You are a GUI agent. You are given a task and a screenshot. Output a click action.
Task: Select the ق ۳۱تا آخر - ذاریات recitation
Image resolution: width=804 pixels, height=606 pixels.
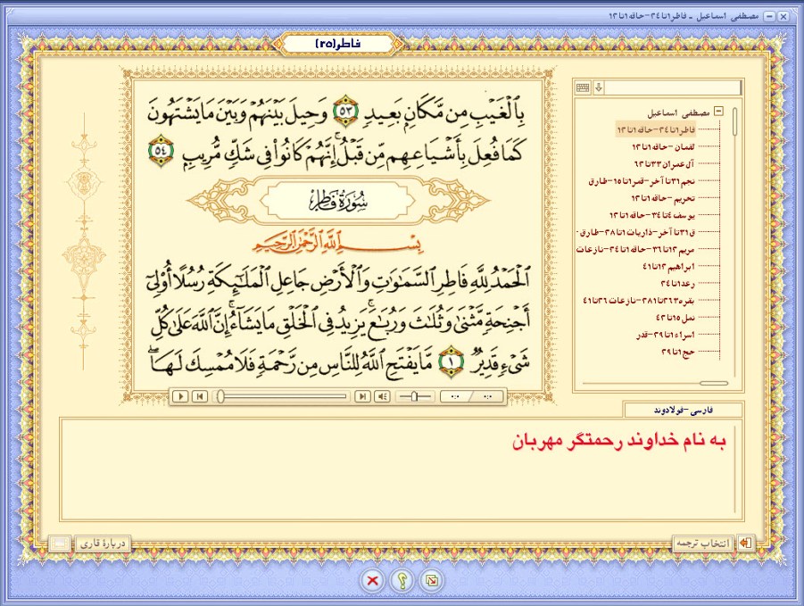[636, 232]
